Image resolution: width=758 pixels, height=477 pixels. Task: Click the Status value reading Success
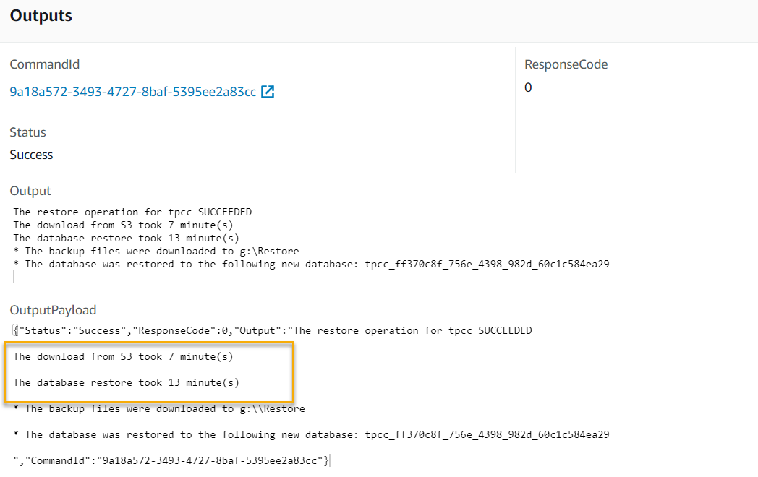tap(30, 155)
